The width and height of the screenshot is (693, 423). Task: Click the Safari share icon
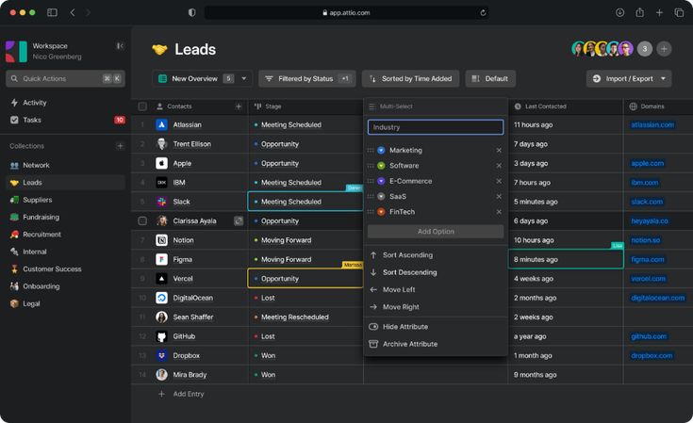[x=639, y=12]
